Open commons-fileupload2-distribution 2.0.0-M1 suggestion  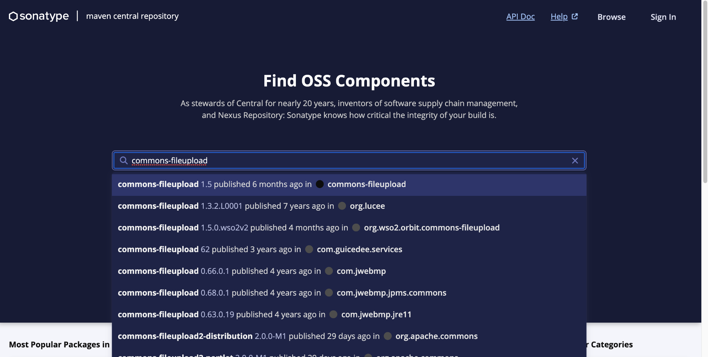(349, 336)
